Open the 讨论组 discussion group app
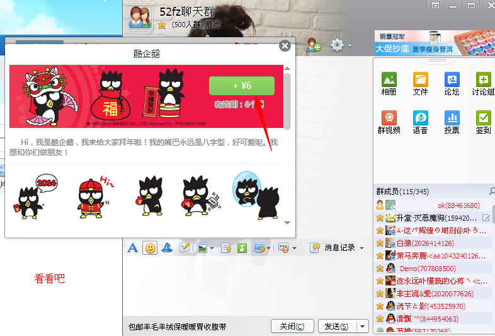The width and height of the screenshot is (495, 336). point(483,83)
